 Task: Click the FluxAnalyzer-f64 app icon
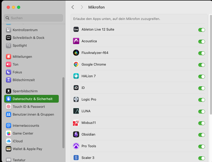pyautogui.click(x=76, y=53)
